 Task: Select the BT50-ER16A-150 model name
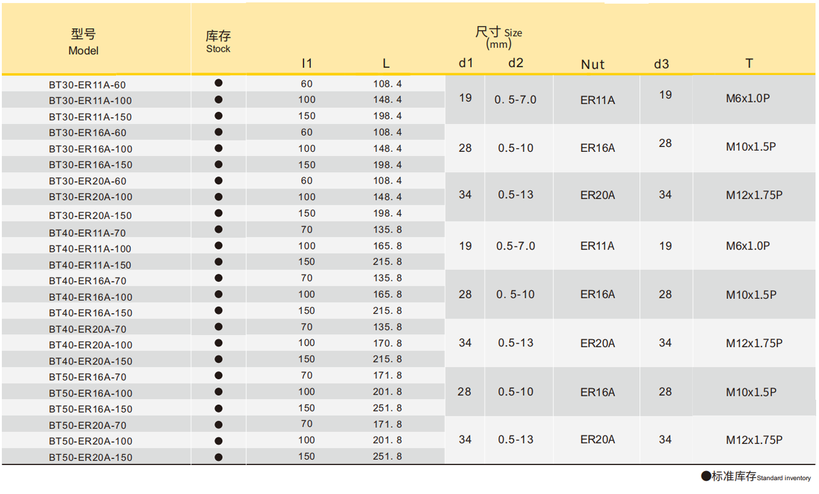point(90,409)
